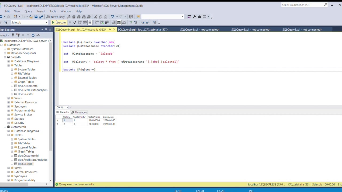Viewport: 342px width, 192px height.
Task: Increase the line indent
Action: pyautogui.click(x=147, y=22)
